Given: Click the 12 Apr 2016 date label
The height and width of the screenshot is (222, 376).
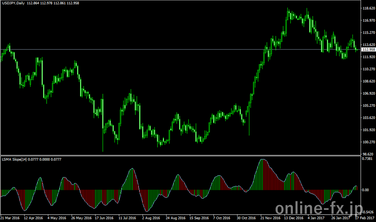Looking at the screenshot, I should pos(33,218).
